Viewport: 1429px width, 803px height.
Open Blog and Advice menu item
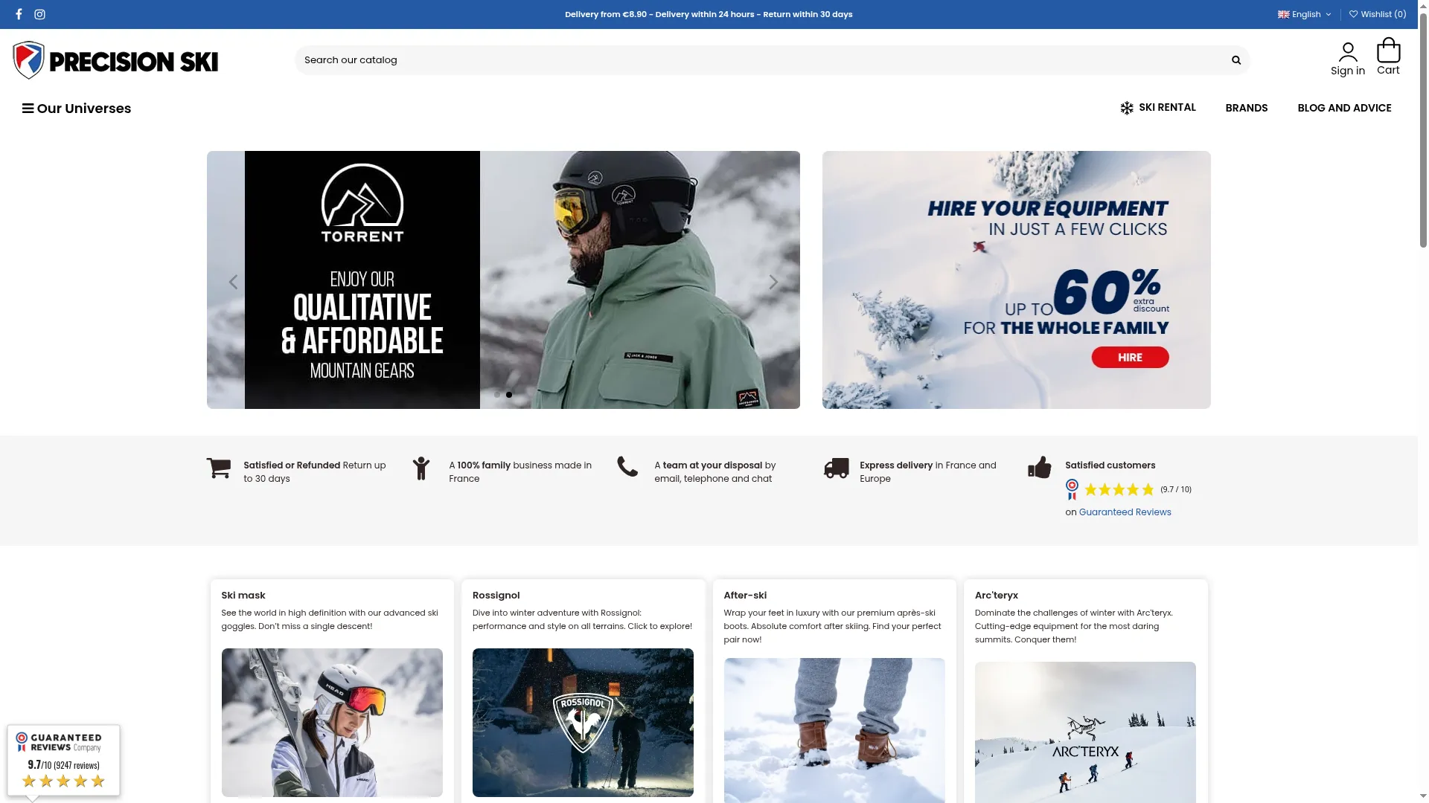1344,108
